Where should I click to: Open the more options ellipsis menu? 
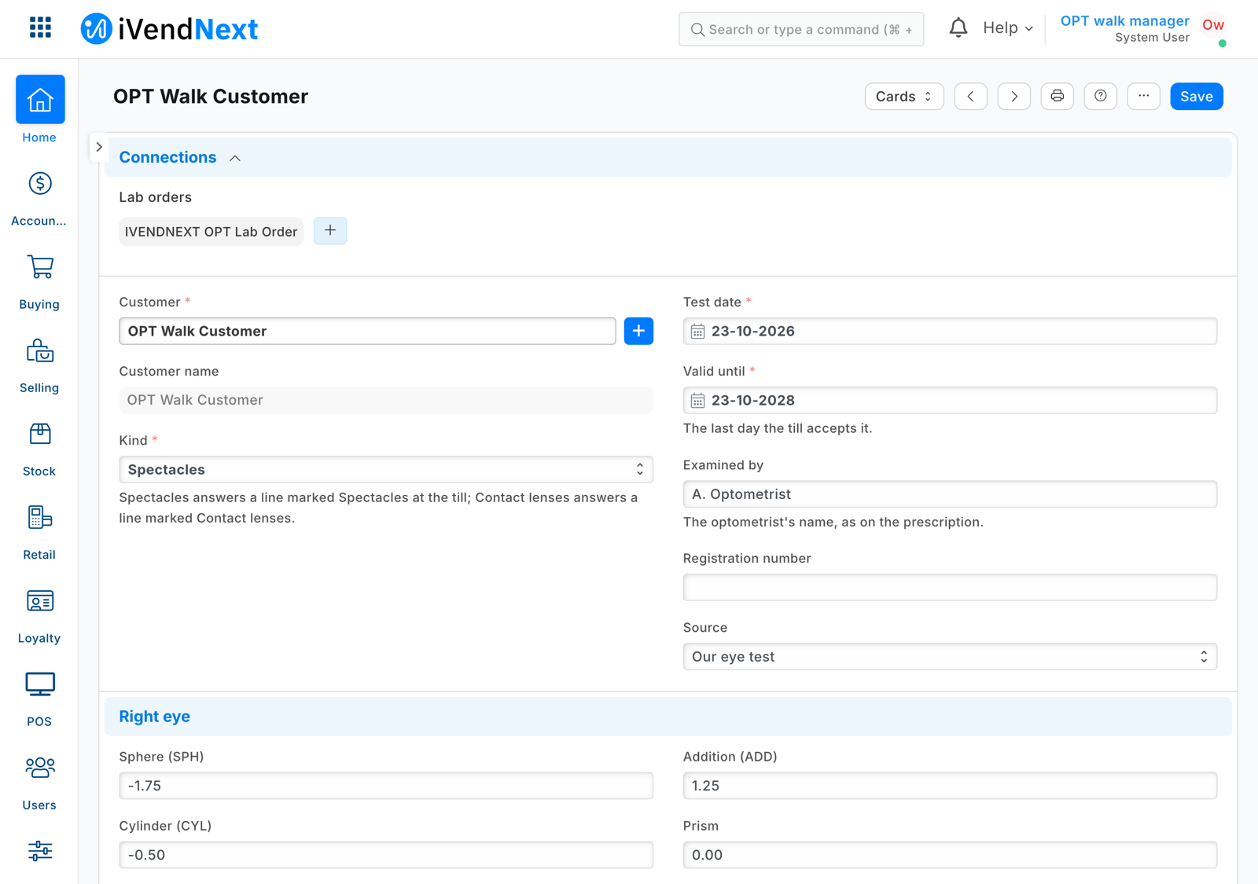click(1143, 96)
